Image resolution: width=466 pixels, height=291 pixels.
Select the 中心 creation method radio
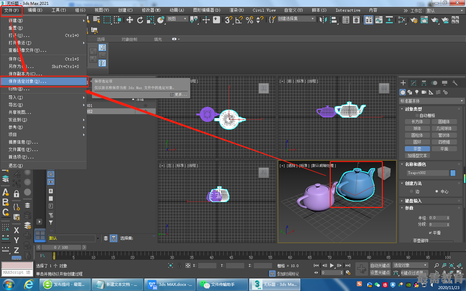point(437,191)
